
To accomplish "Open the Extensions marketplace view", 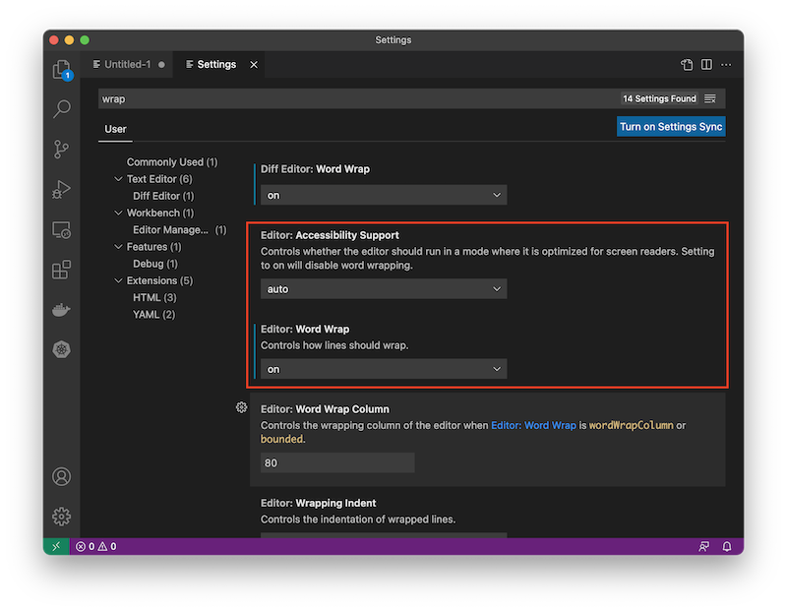I will (x=61, y=269).
